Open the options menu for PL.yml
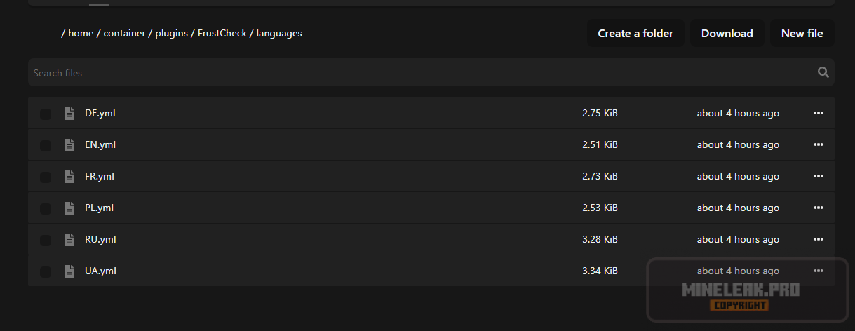This screenshot has height=331, width=855. (x=818, y=208)
